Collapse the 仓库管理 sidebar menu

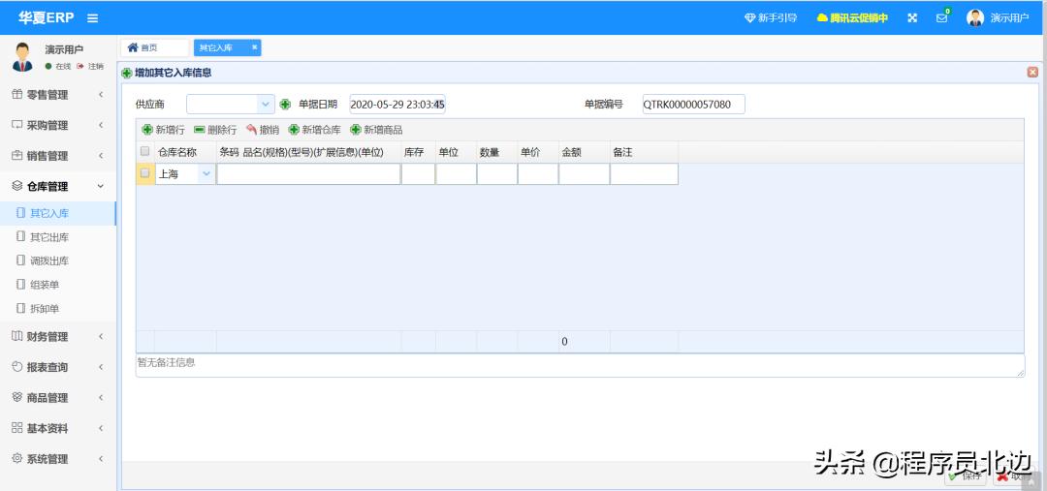point(57,187)
